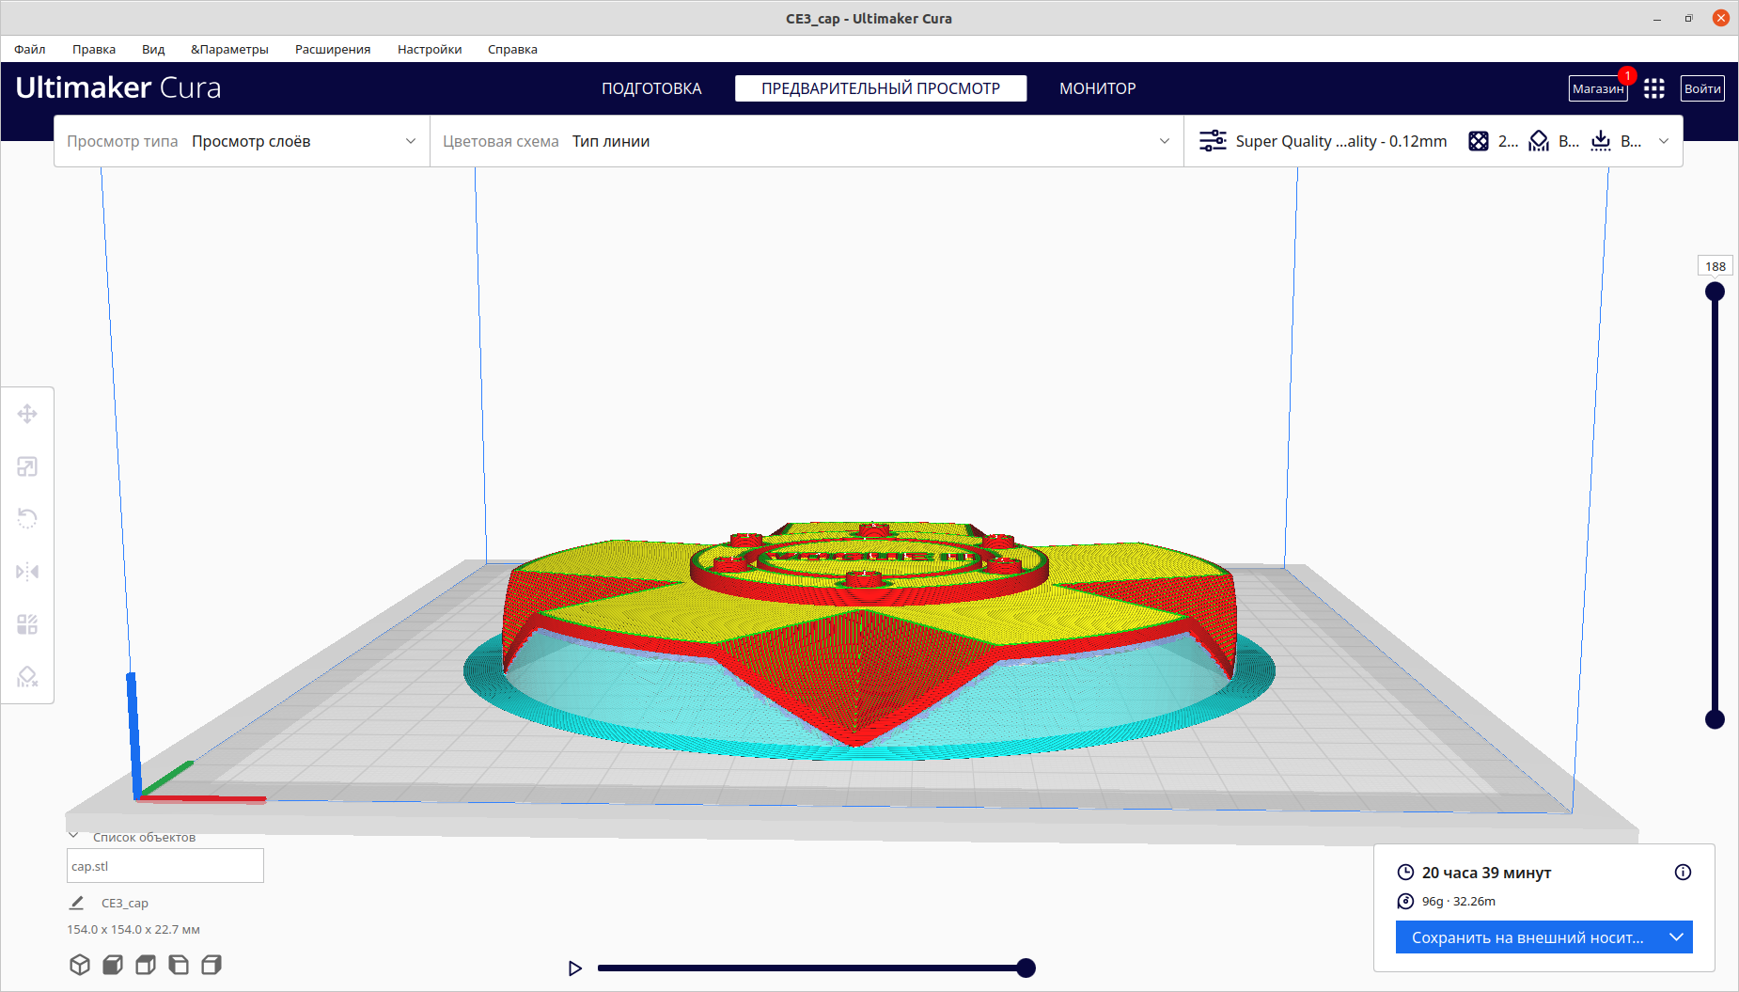Image resolution: width=1739 pixels, height=992 pixels.
Task: Select the Move tool in left toolbar
Action: (27, 414)
